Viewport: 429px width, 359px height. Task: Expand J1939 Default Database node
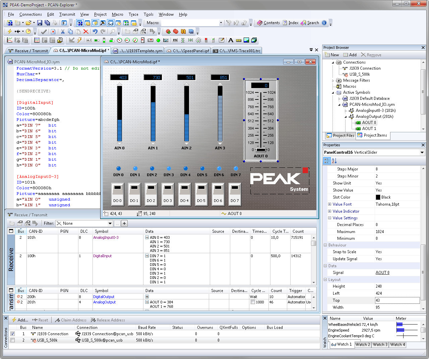(339, 98)
